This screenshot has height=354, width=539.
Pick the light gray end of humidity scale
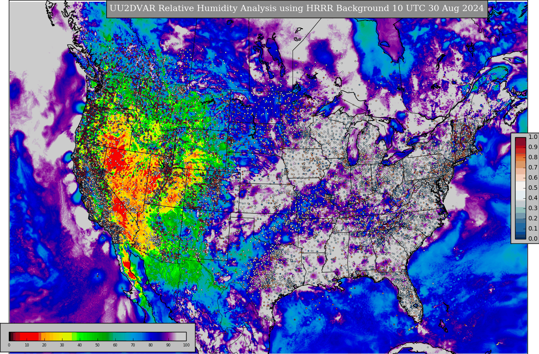(x=182, y=336)
